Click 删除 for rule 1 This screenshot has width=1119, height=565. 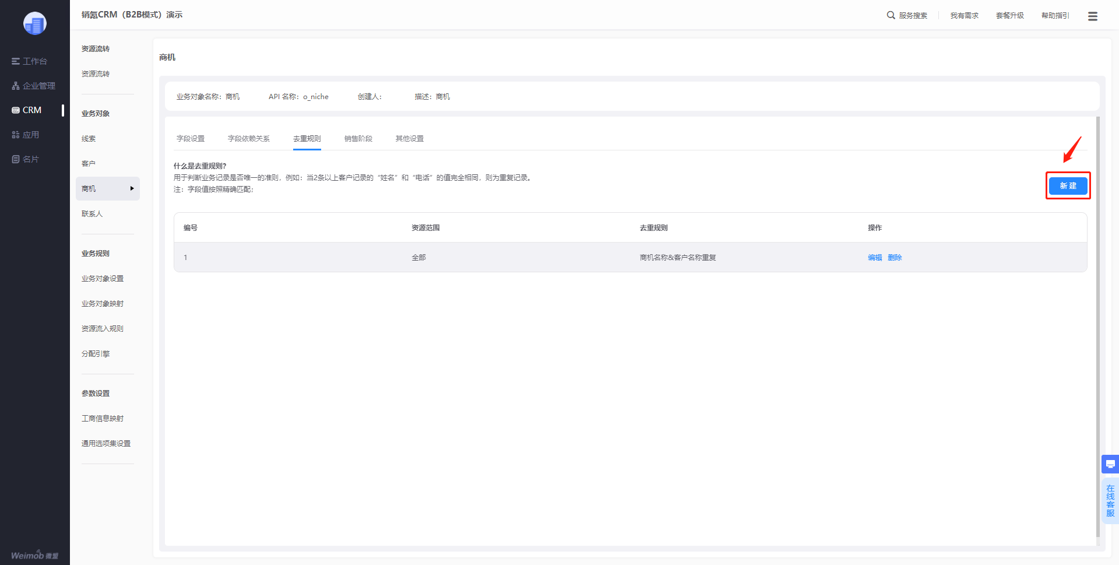895,258
